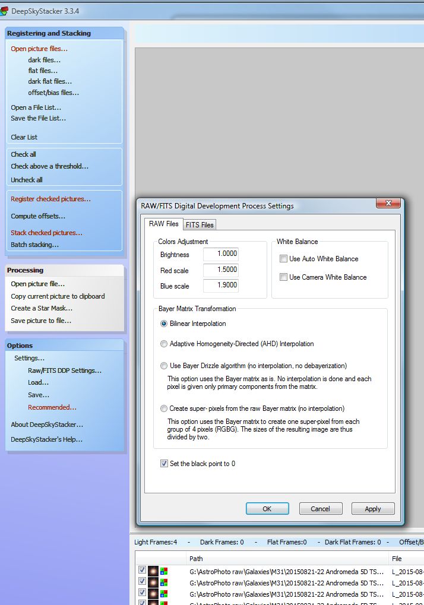Select Adaptive Homogeneity-Directed (AHD) Interpolation

(164, 343)
